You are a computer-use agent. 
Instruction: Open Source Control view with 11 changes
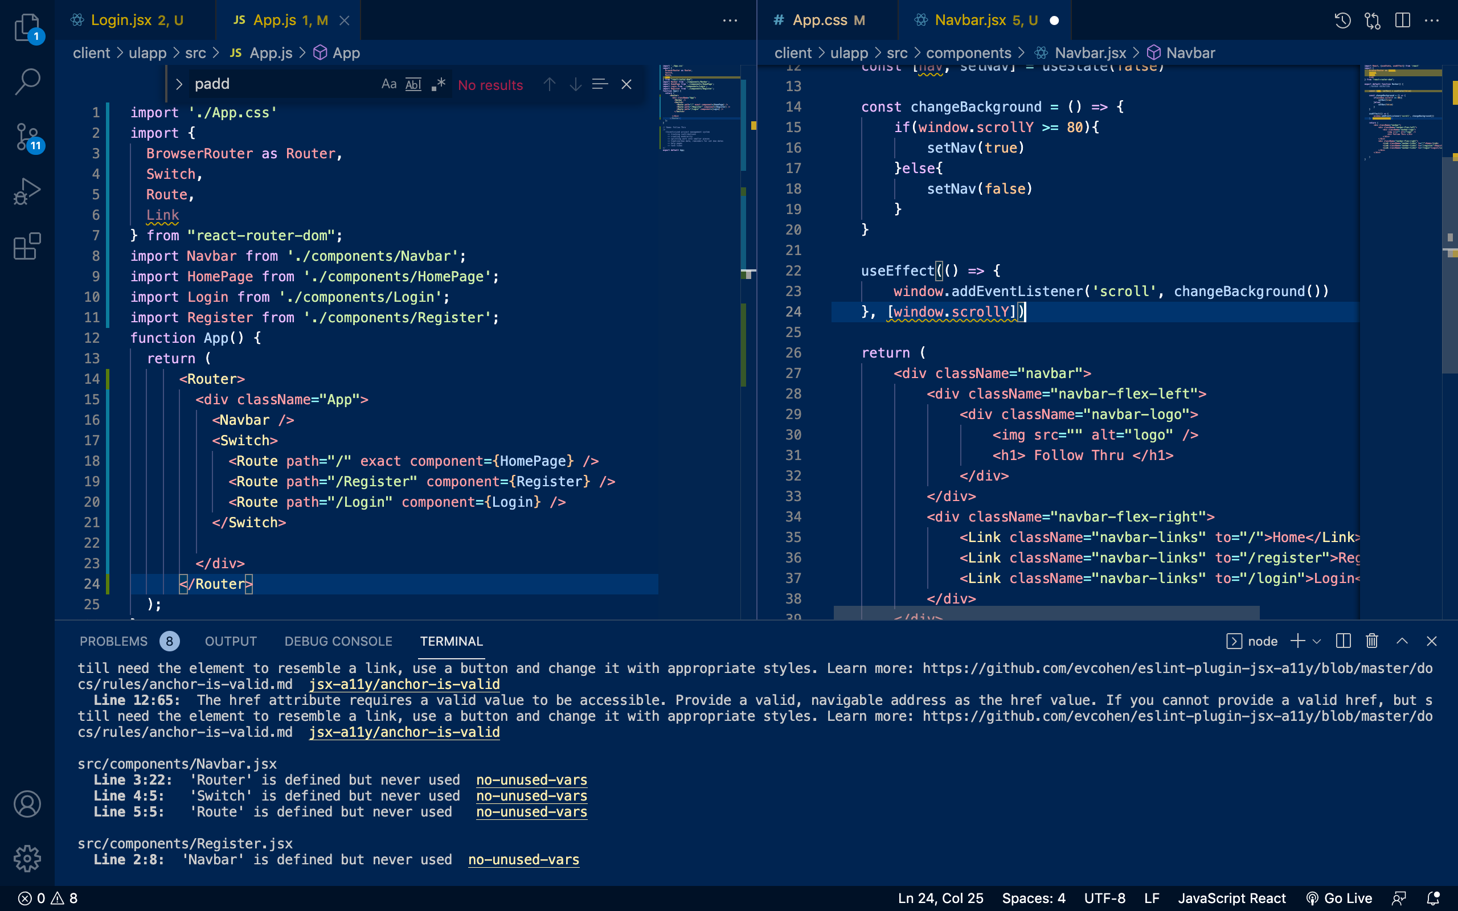pyautogui.click(x=27, y=137)
